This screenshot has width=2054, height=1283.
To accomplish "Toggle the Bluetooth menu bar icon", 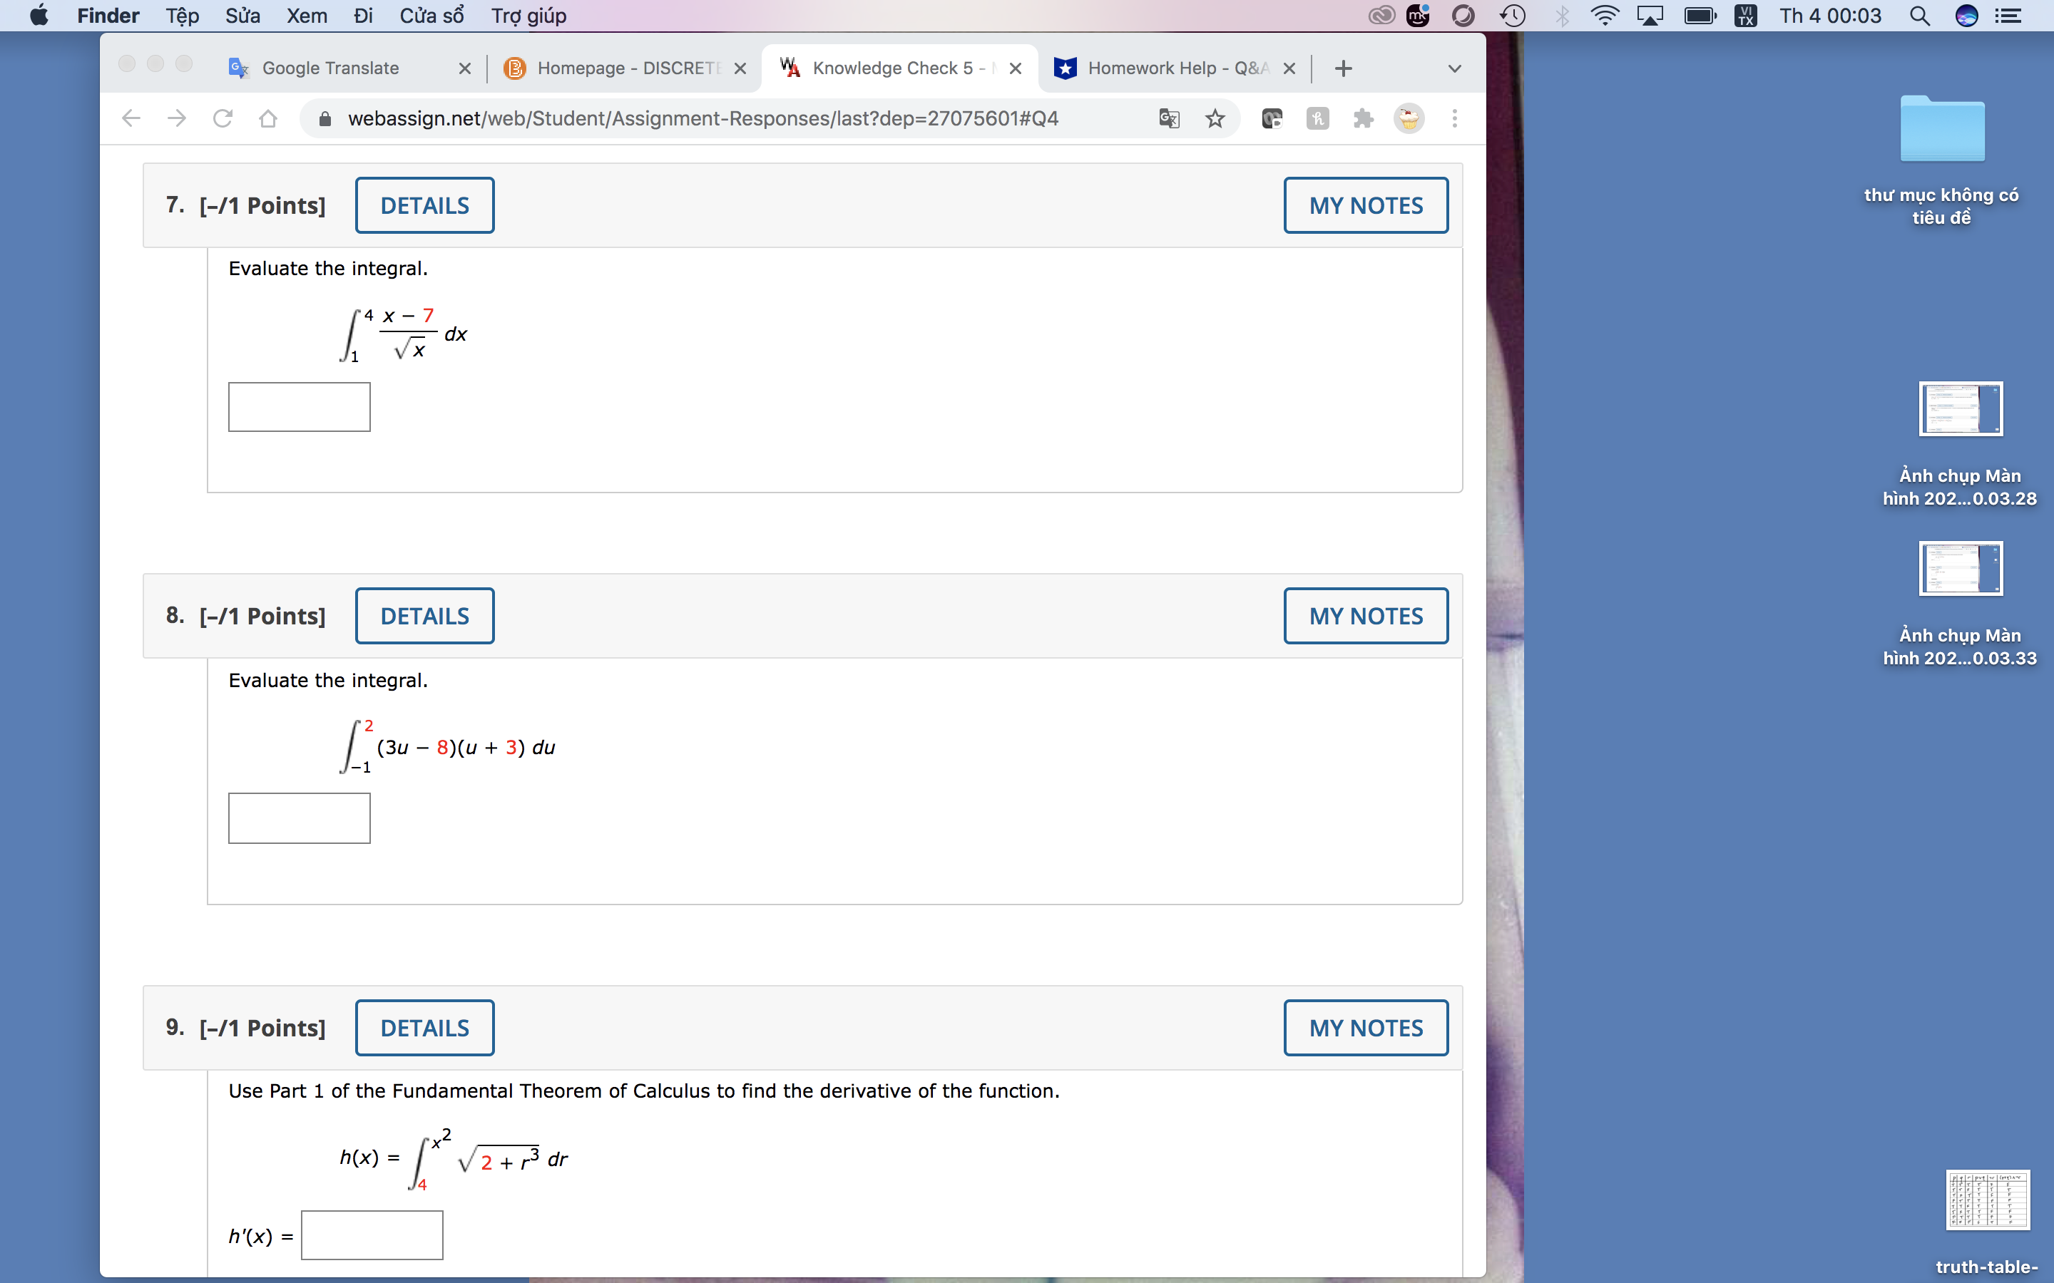I will 1562,15.
